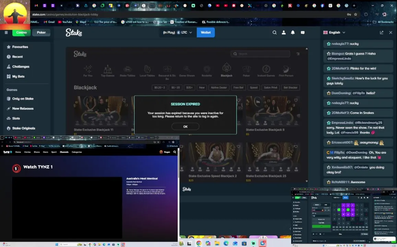Image resolution: width=397 pixels, height=247 pixels.
Task: Select the First Person lobby category
Action: 286,71
